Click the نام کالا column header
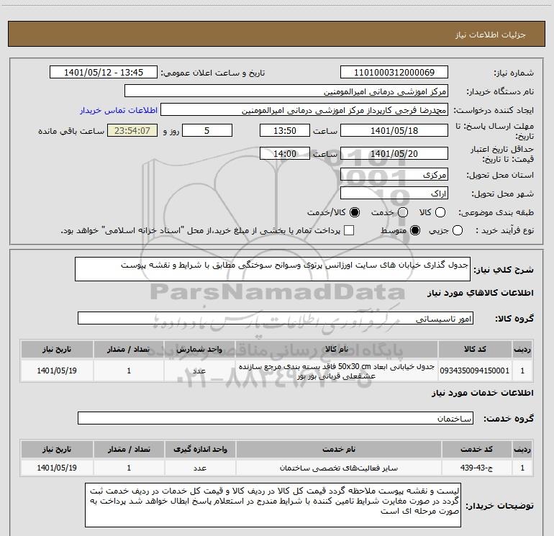 click(x=337, y=349)
